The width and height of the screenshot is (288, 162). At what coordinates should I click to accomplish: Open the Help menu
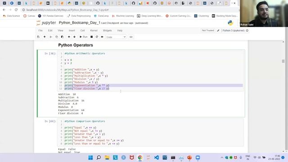pos(120,31)
